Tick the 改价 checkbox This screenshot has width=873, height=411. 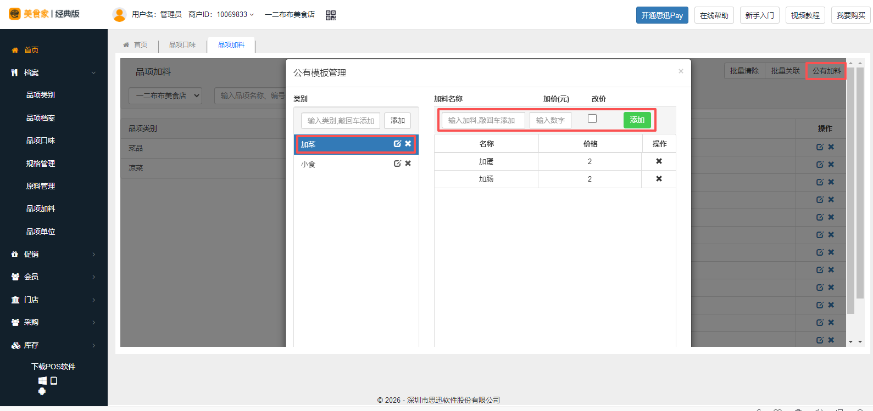click(592, 119)
